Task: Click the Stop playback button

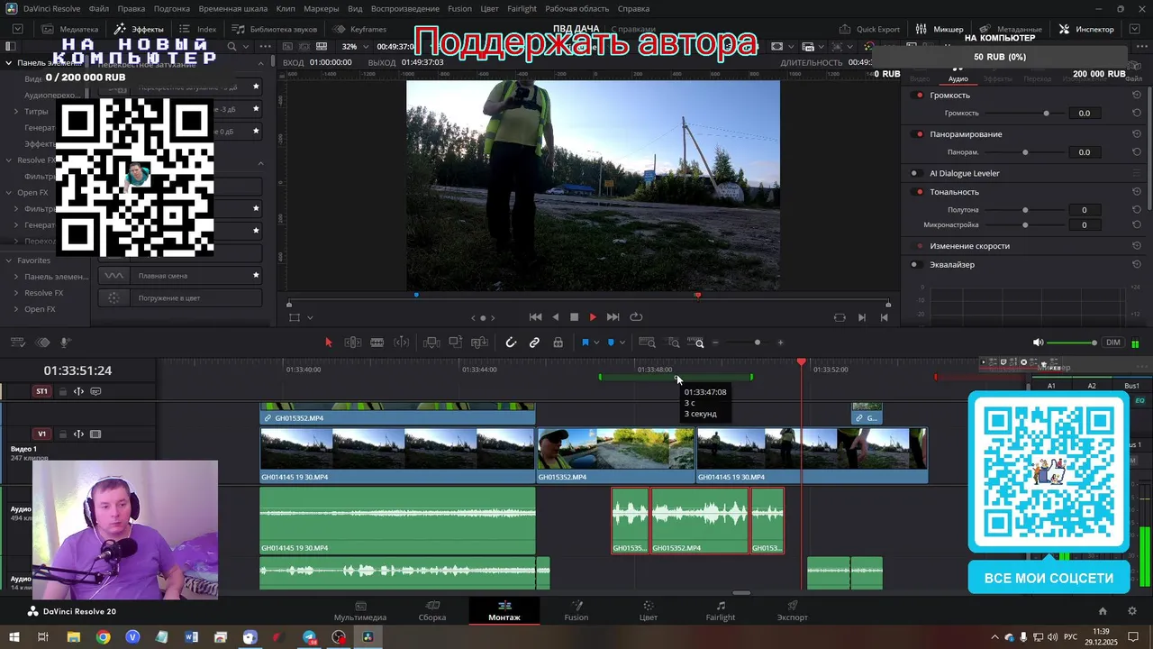Action: pyautogui.click(x=574, y=317)
